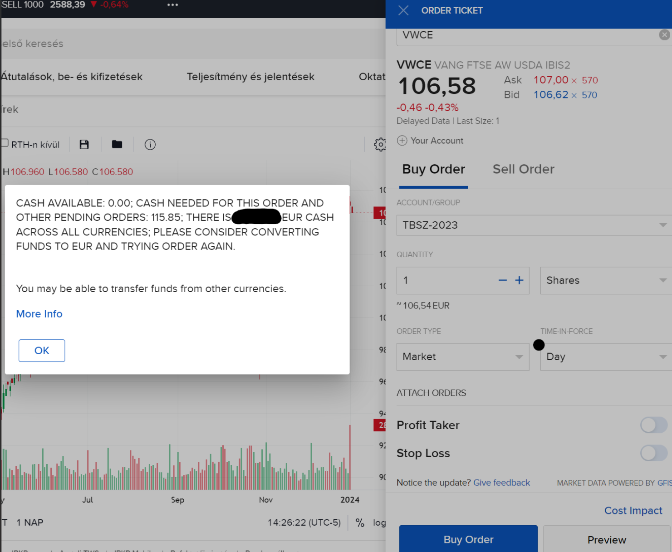The width and height of the screenshot is (672, 552).
Task: Click the Bid price 106,62
Action: pos(551,95)
